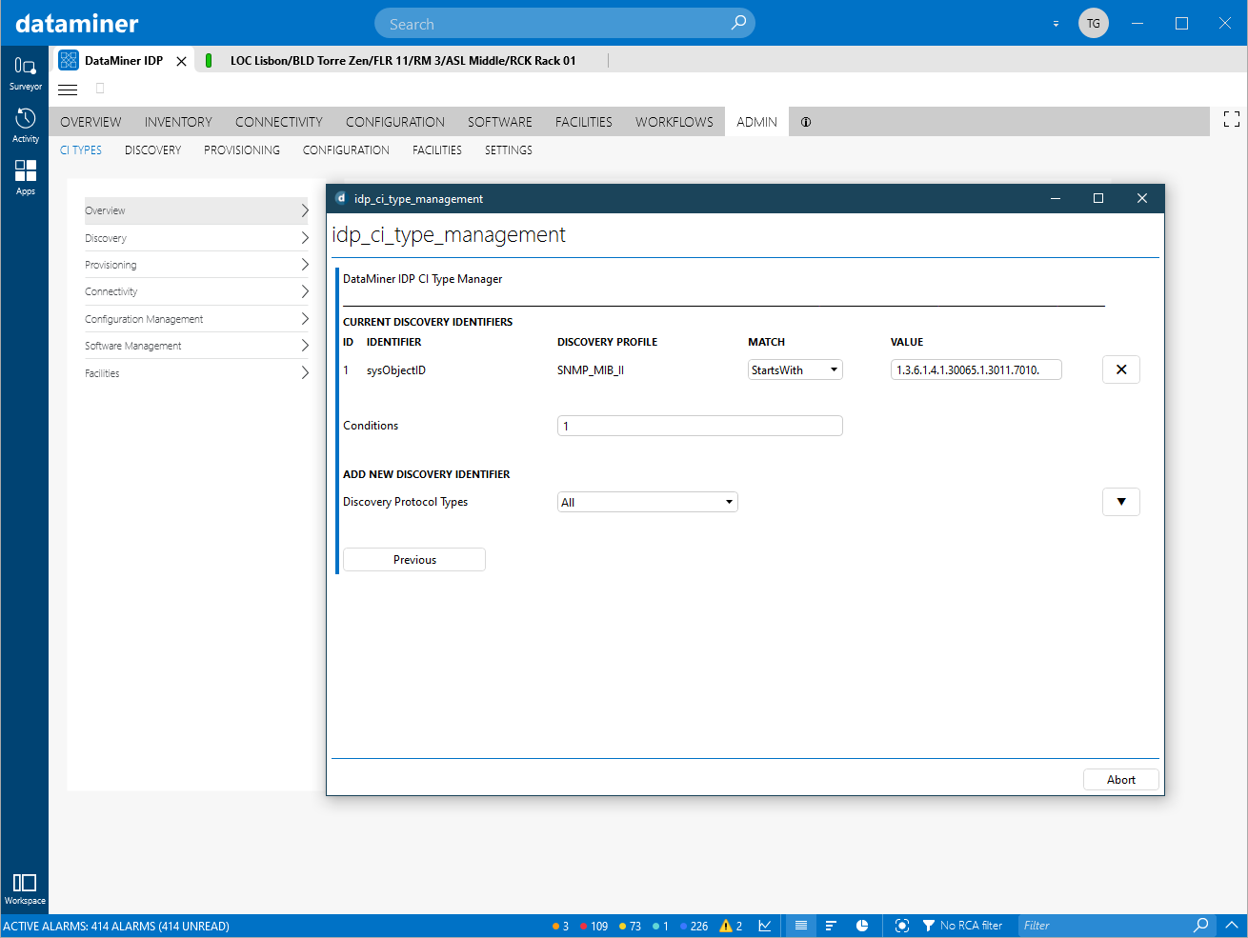Screen dimensions: 1248x938
Task: Filter alarms with turquoise count 1
Action: pyautogui.click(x=660, y=926)
